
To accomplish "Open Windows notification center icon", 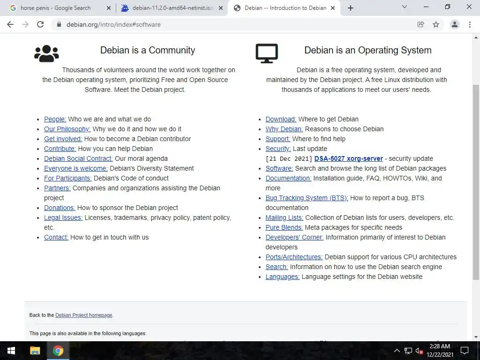I will pyautogui.click(x=465, y=351).
